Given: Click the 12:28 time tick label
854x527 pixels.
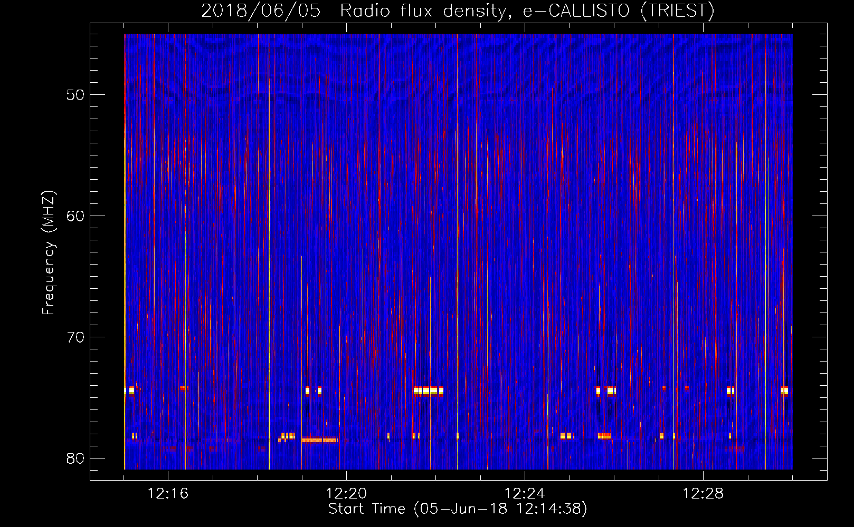Looking at the screenshot, I should (703, 493).
